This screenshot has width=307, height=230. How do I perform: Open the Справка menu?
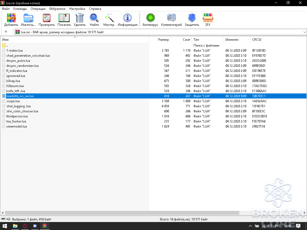[95, 9]
